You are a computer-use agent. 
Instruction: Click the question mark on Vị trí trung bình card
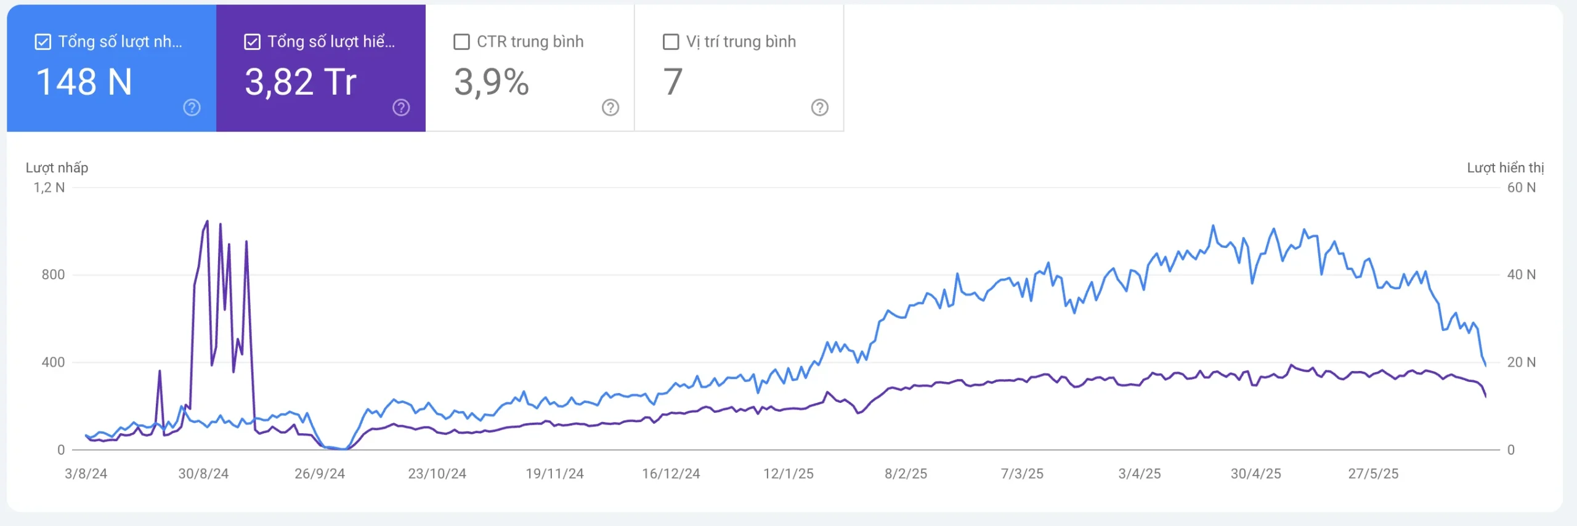point(819,107)
